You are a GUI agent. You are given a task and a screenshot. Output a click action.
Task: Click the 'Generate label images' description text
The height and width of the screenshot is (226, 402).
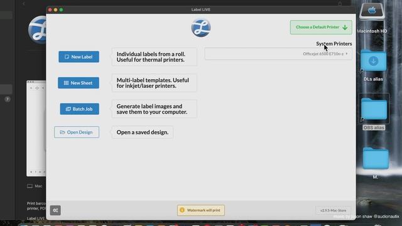tap(154, 109)
